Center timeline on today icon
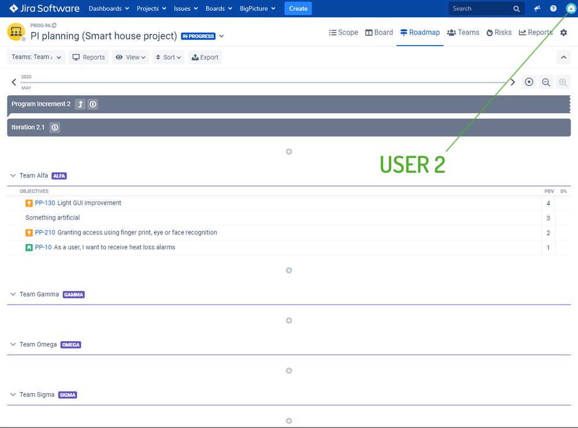The image size is (578, 428). (529, 82)
